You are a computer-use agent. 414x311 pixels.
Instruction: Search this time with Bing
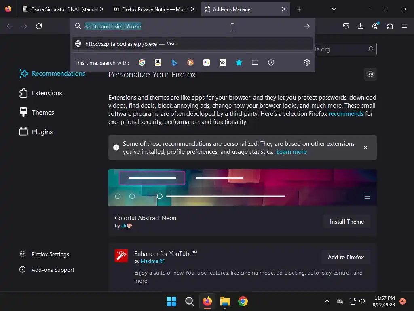(174, 62)
